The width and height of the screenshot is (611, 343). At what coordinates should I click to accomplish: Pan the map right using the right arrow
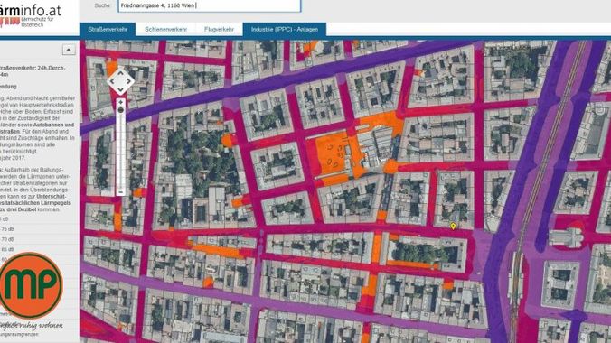click(129, 82)
